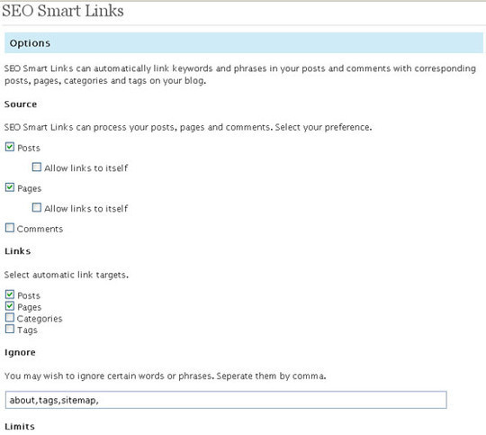Click the Select automatic link targets text
This screenshot has width=486, height=435.
pos(67,276)
